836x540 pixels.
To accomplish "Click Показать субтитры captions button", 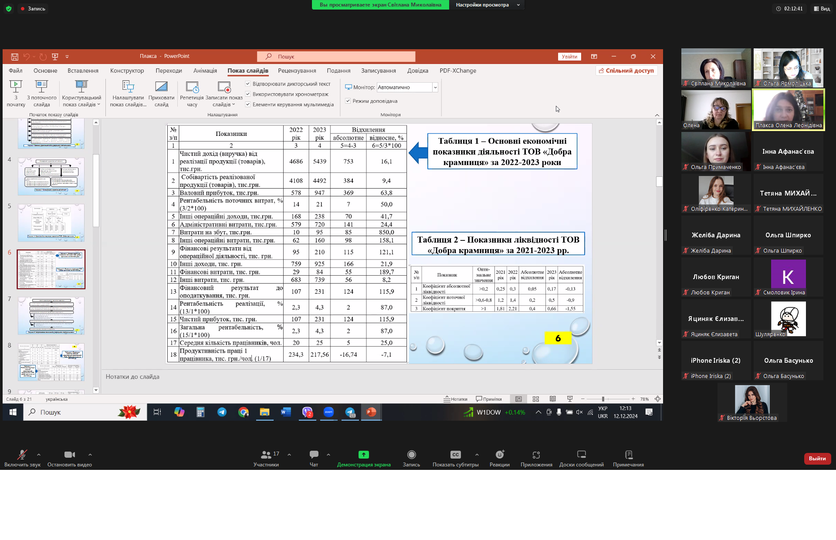I will 456,459.
